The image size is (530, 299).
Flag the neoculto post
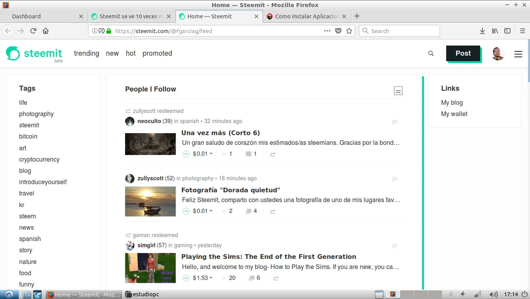[395, 122]
